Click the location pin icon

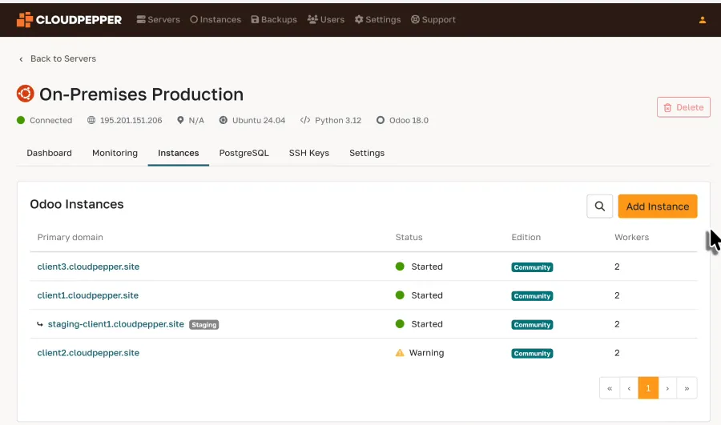[180, 120]
